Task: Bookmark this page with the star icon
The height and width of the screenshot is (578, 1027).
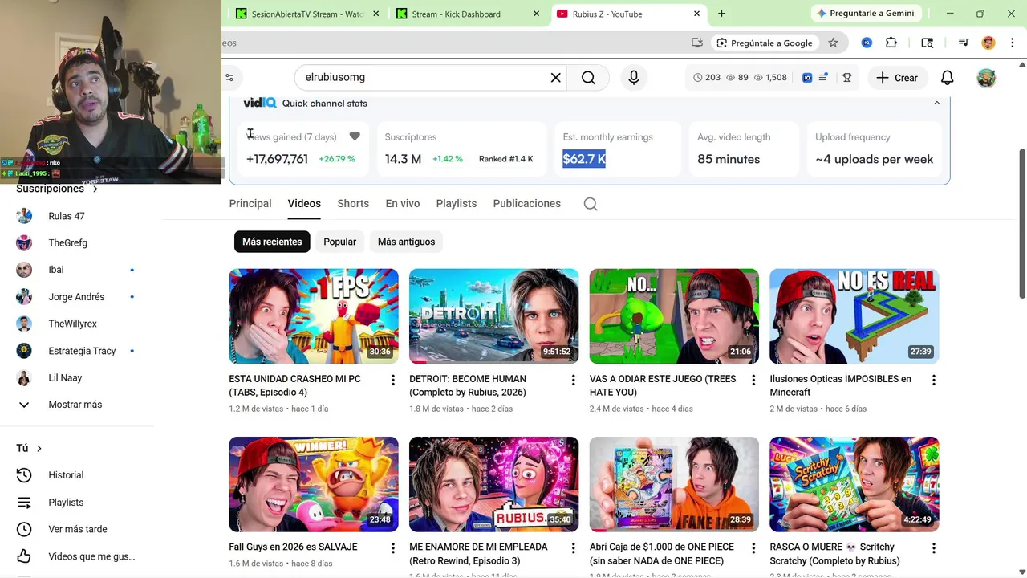Action: click(x=833, y=43)
